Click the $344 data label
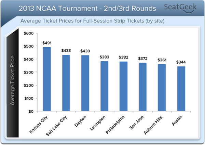 181,62
